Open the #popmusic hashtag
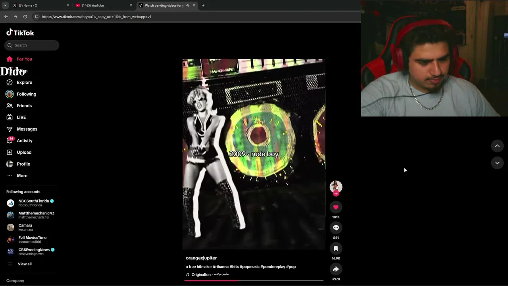This screenshot has width=508, height=286. pos(249,267)
